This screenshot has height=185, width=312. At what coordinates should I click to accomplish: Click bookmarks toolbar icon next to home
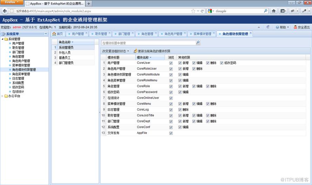coord(283,11)
